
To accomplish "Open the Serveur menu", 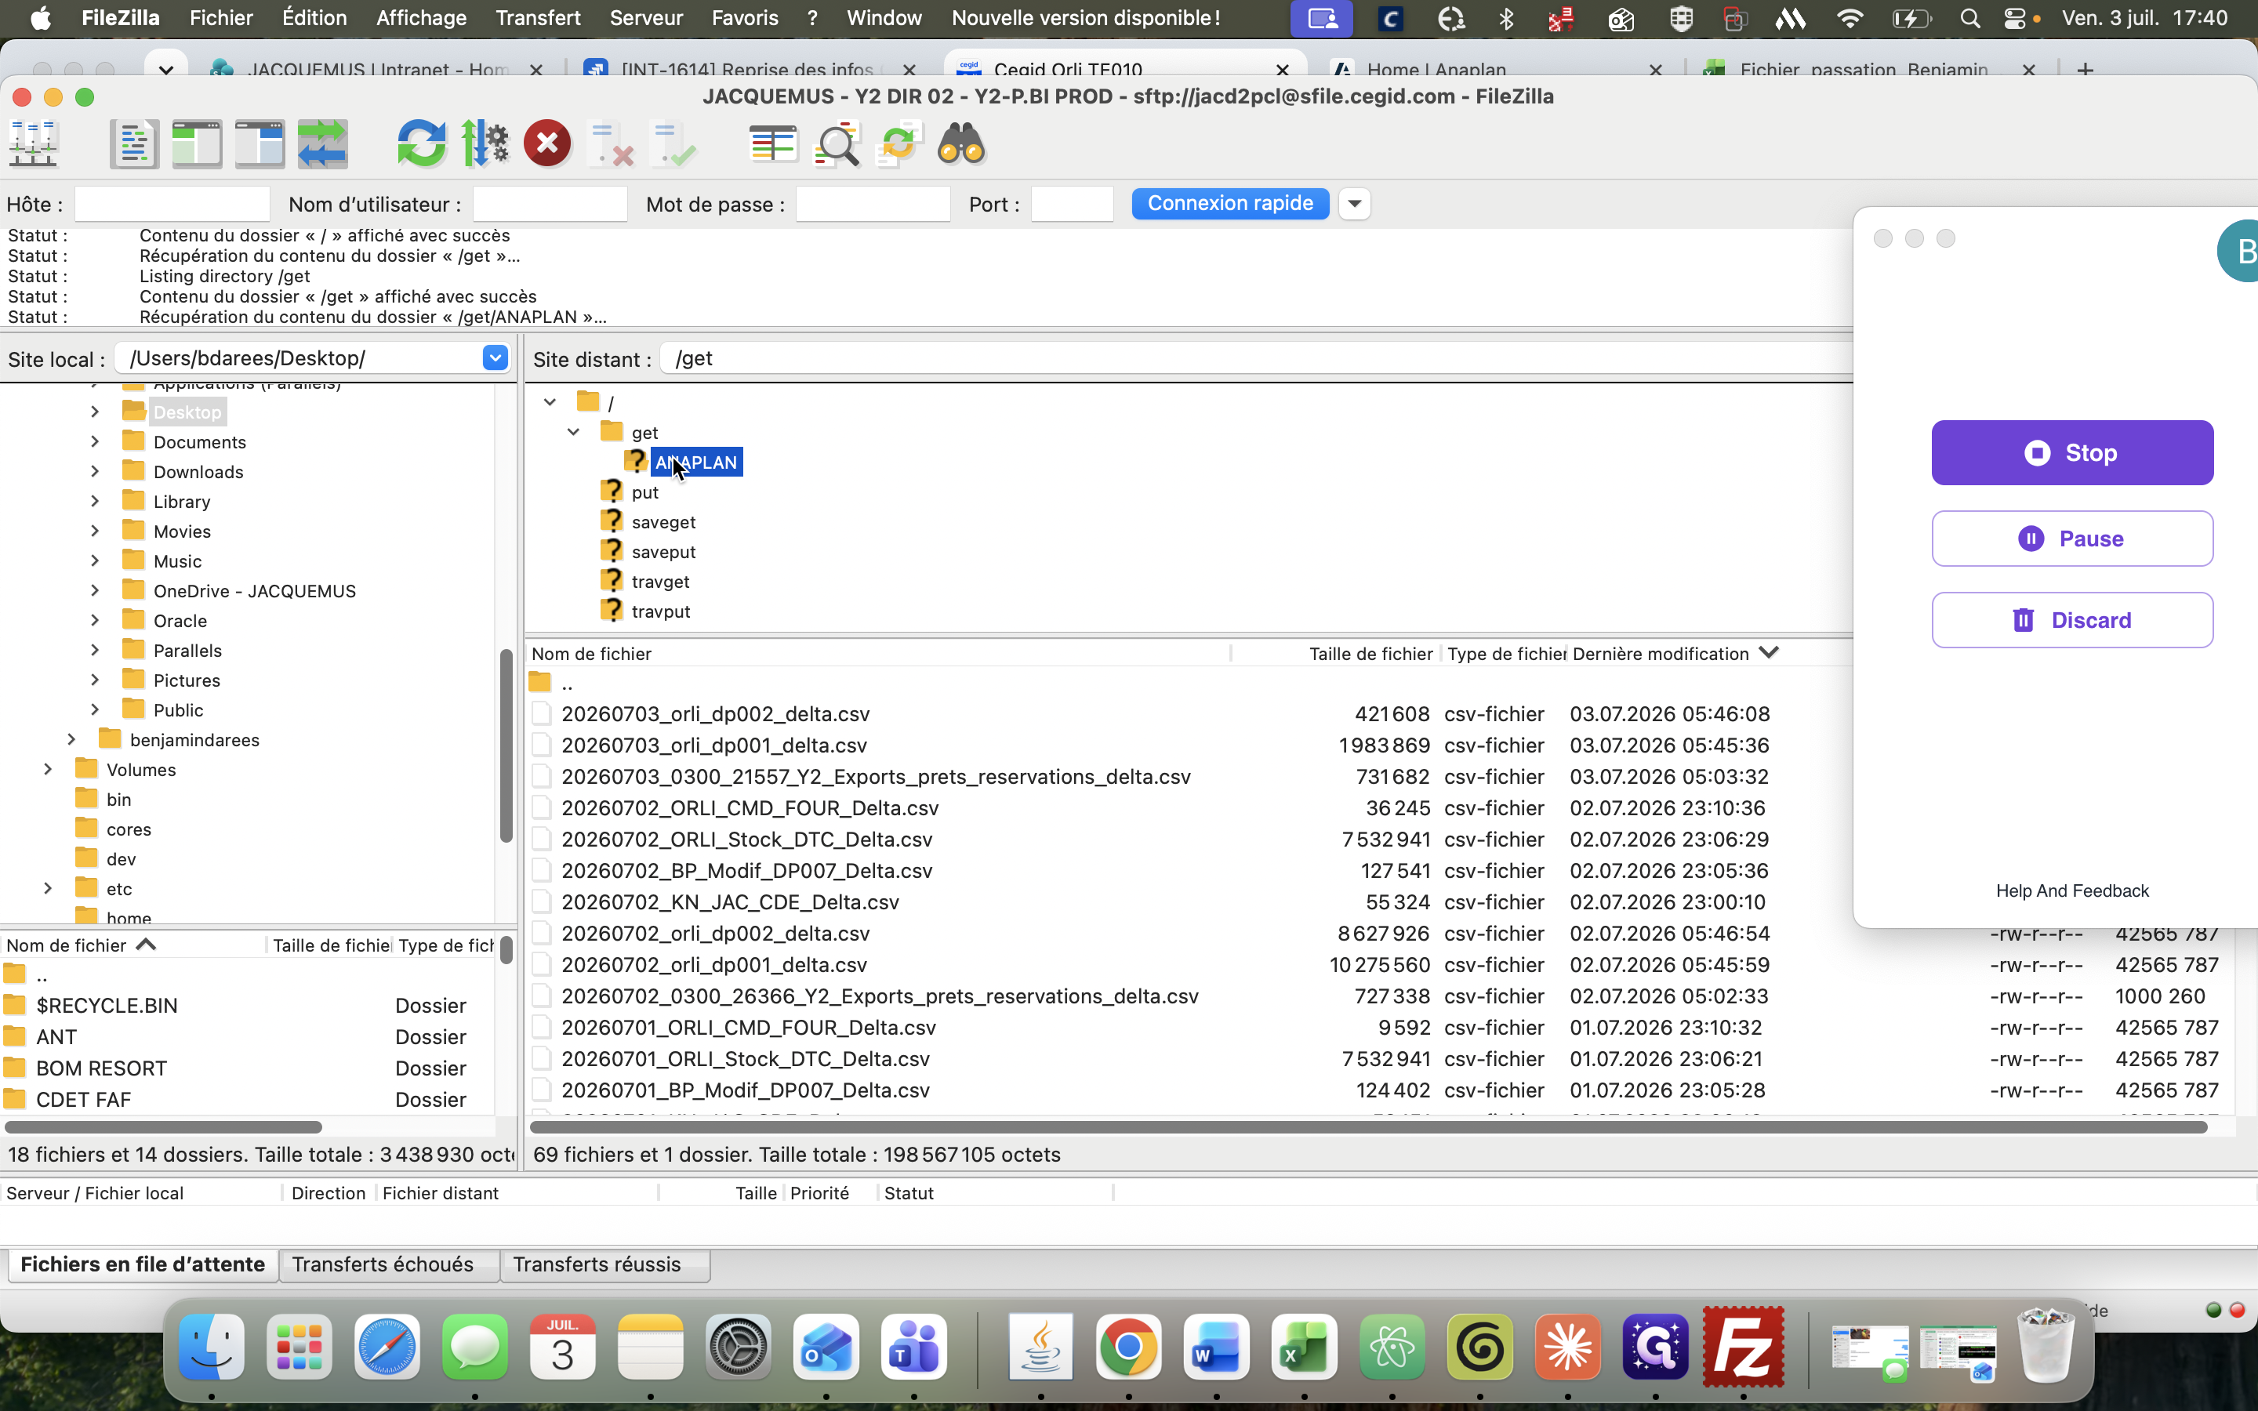I will click(646, 18).
